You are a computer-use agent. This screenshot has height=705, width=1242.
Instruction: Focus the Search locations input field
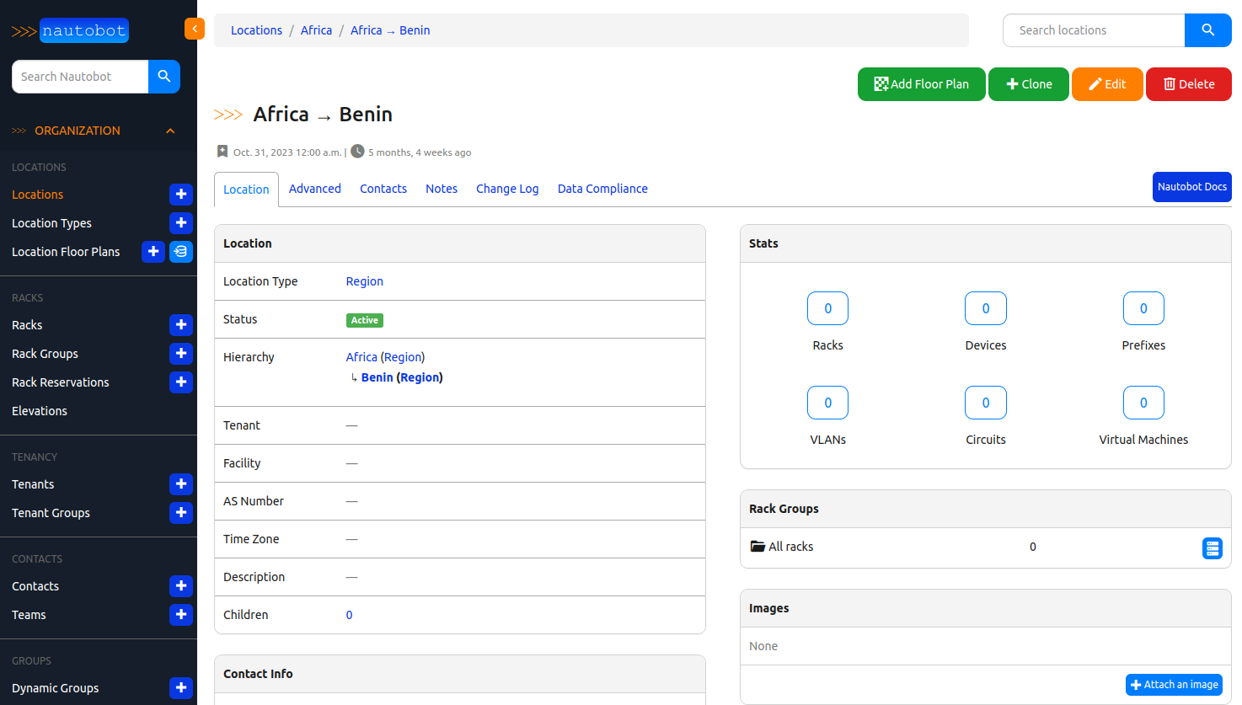click(x=1094, y=30)
